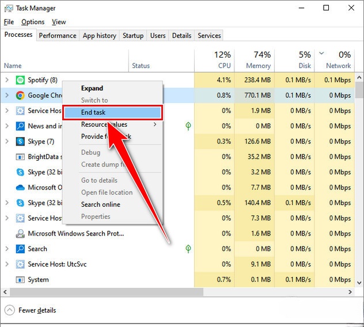Click Spotify's 238.4 MB memory value
The height and width of the screenshot is (327, 364).
(257, 80)
